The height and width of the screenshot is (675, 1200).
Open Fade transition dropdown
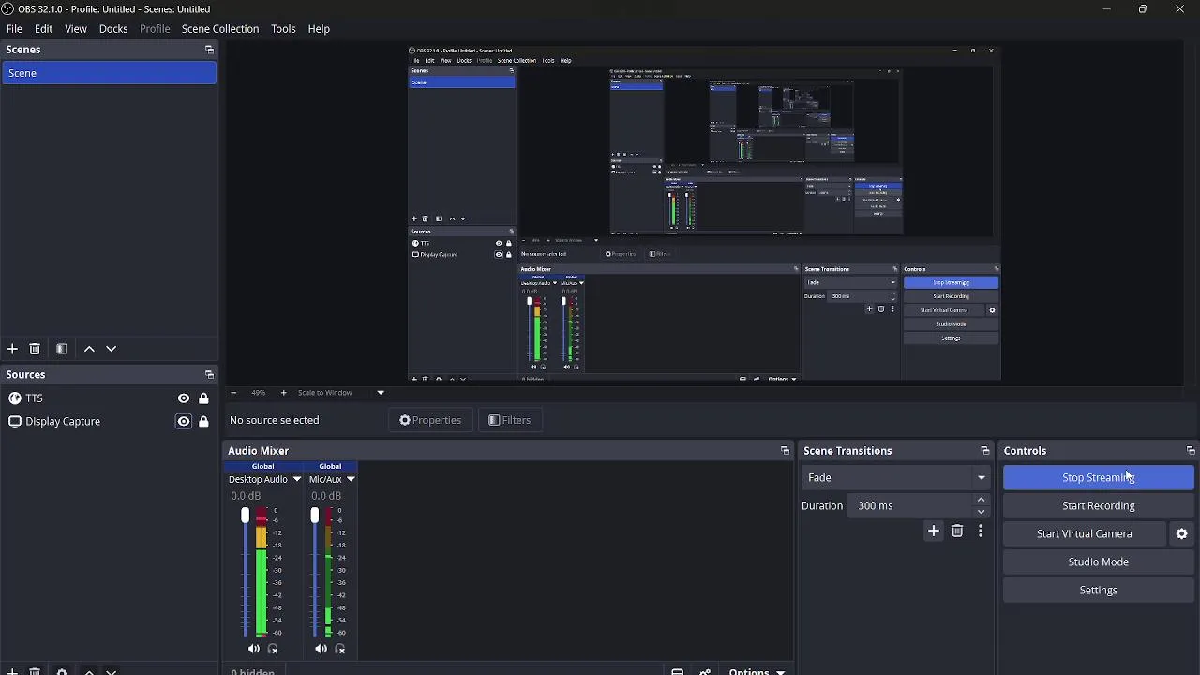[x=897, y=478]
